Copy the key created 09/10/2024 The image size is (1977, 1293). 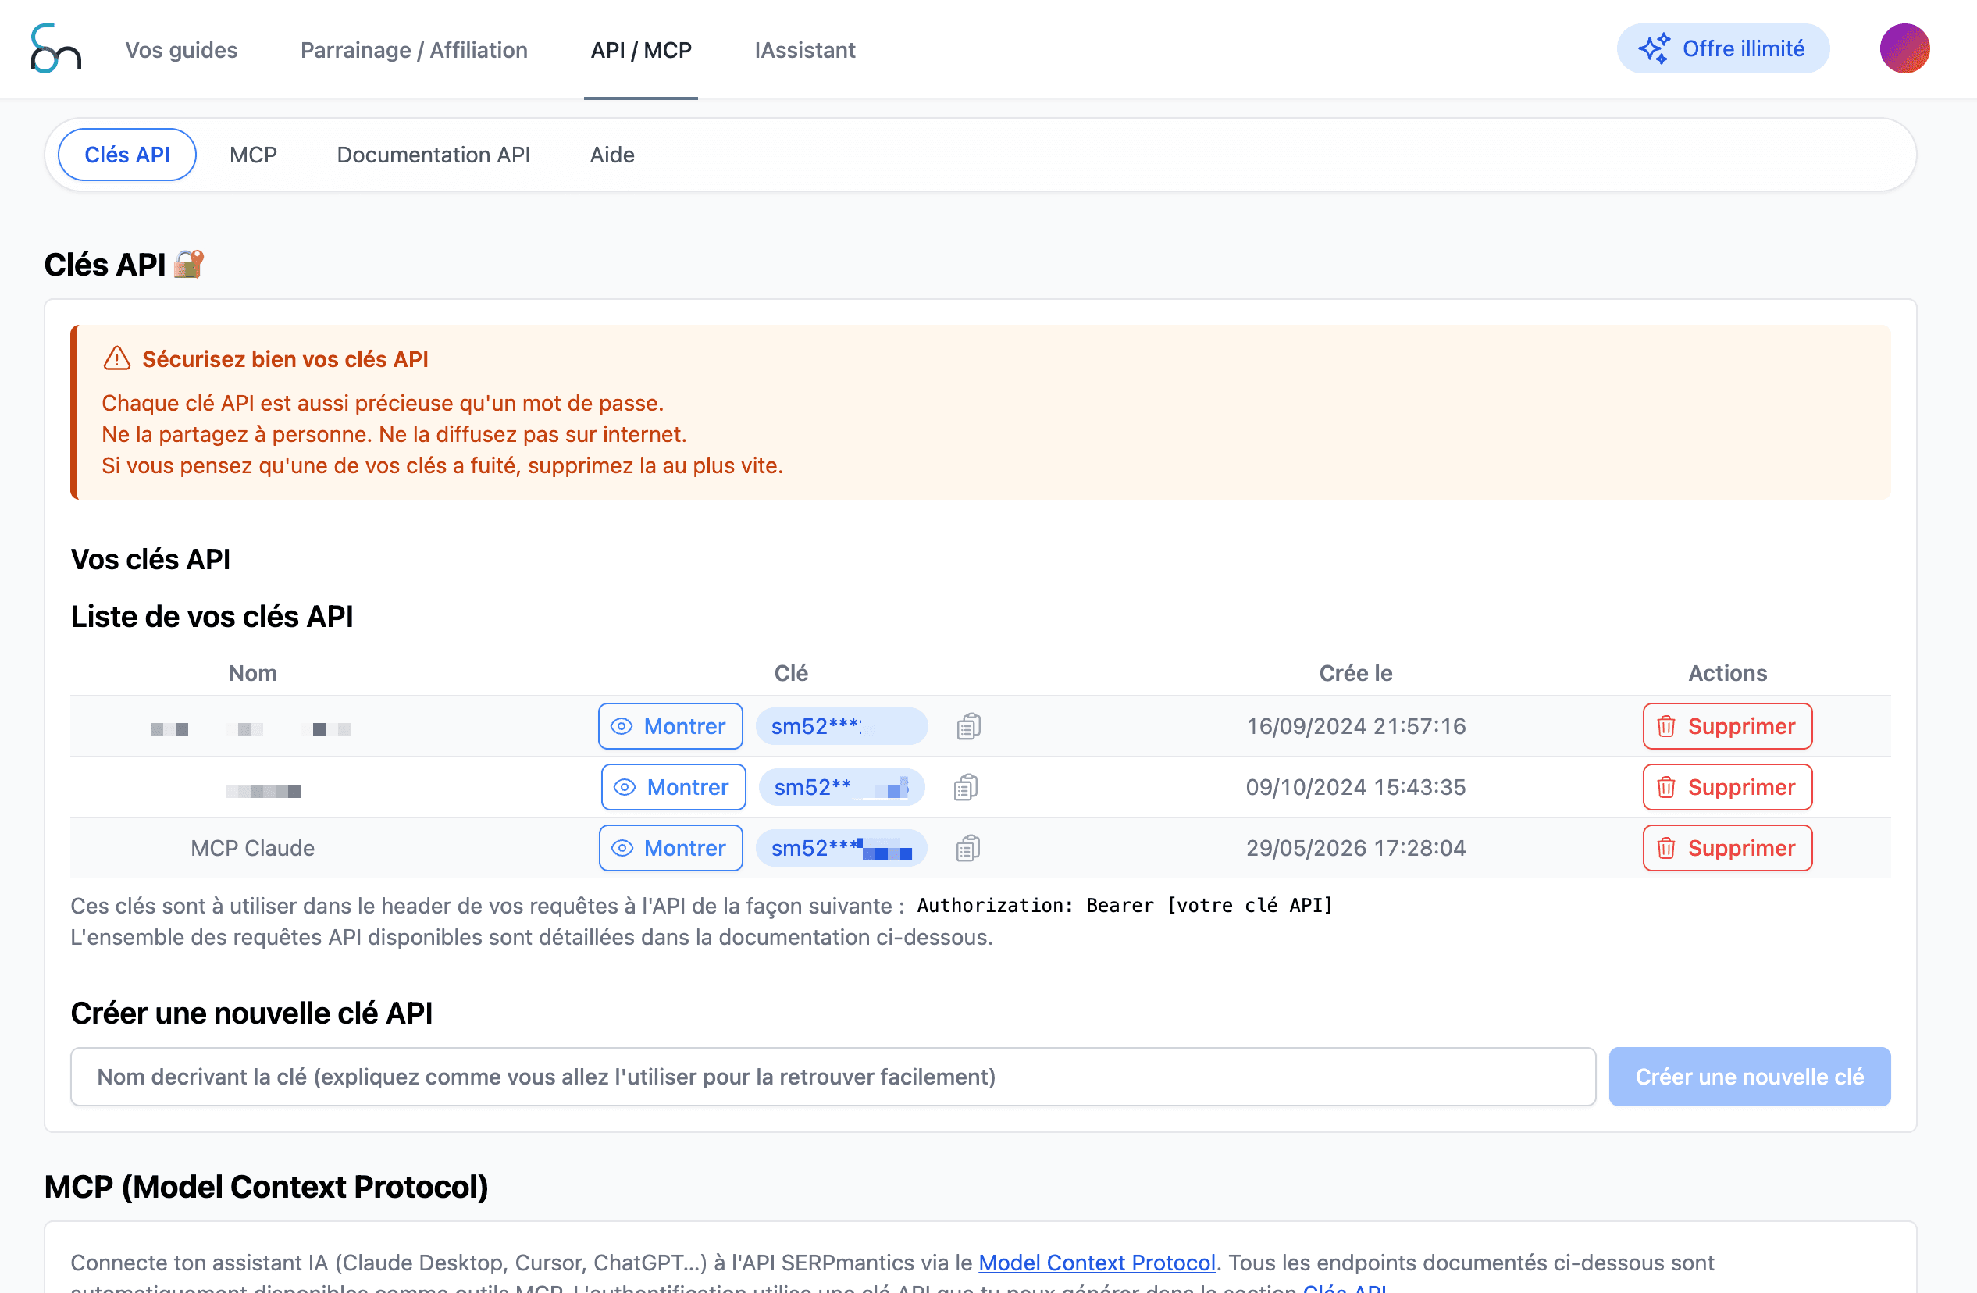click(965, 787)
